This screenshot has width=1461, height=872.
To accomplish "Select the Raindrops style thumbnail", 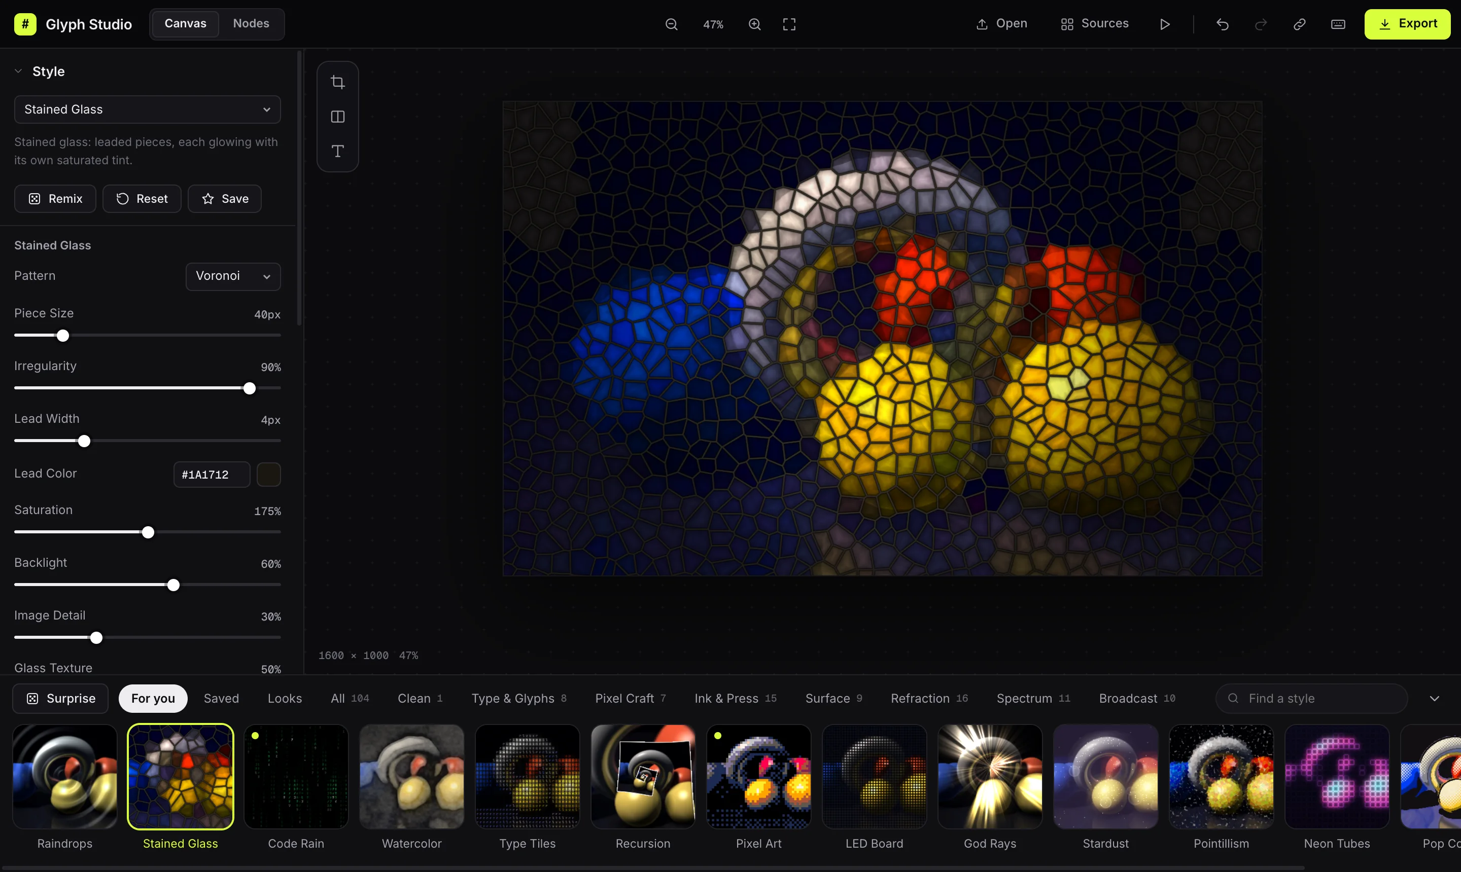I will (64, 776).
